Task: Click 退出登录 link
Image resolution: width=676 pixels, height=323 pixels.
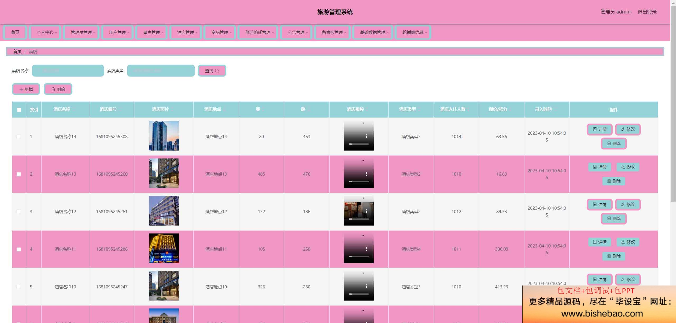Action: (x=647, y=12)
